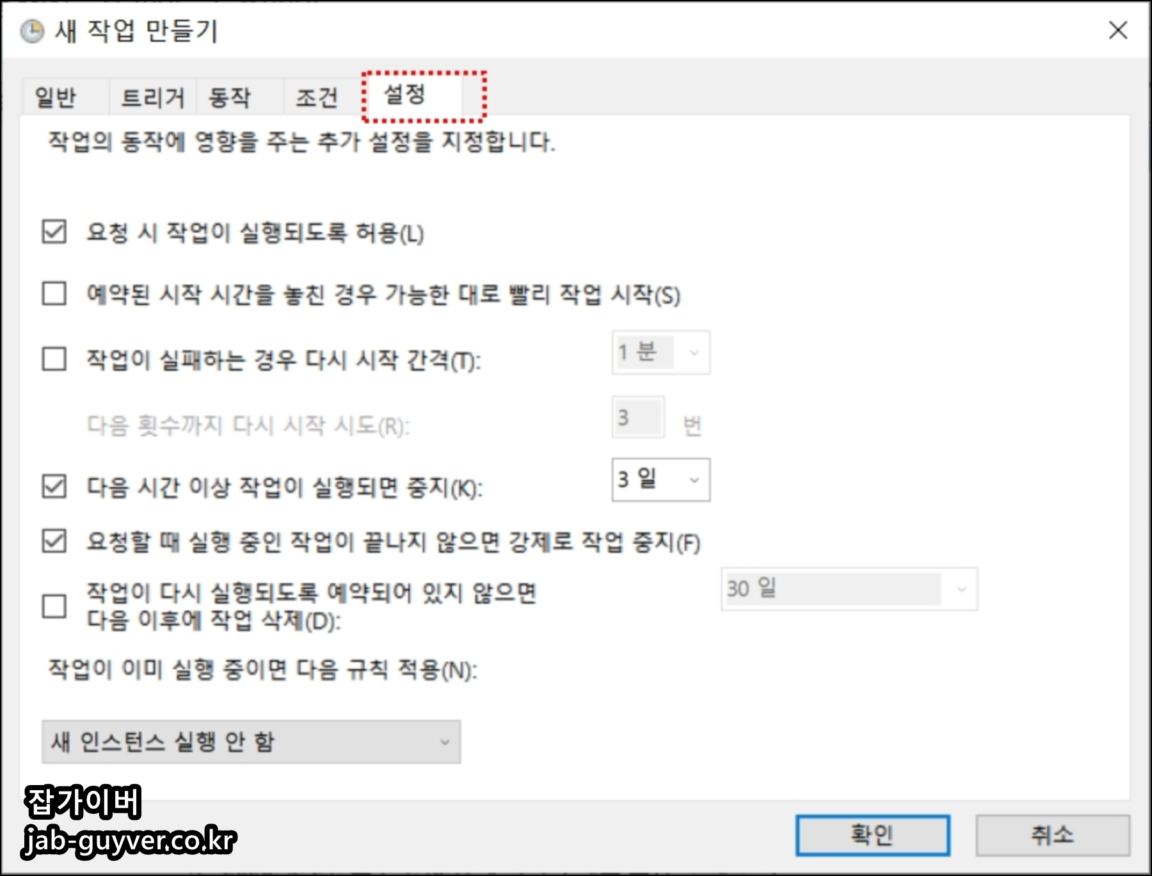This screenshot has height=876, width=1152.
Task: Confirm with the 확인 button
Action: click(873, 835)
